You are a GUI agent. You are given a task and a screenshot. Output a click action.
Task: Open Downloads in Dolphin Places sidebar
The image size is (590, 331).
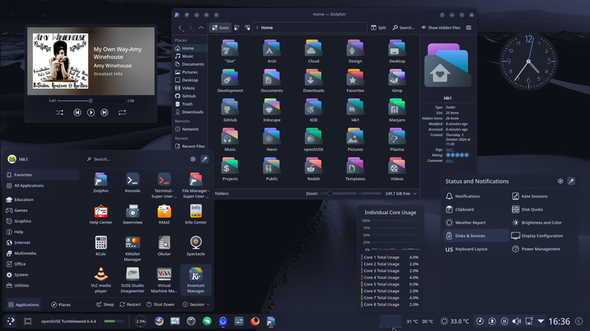[190, 112]
